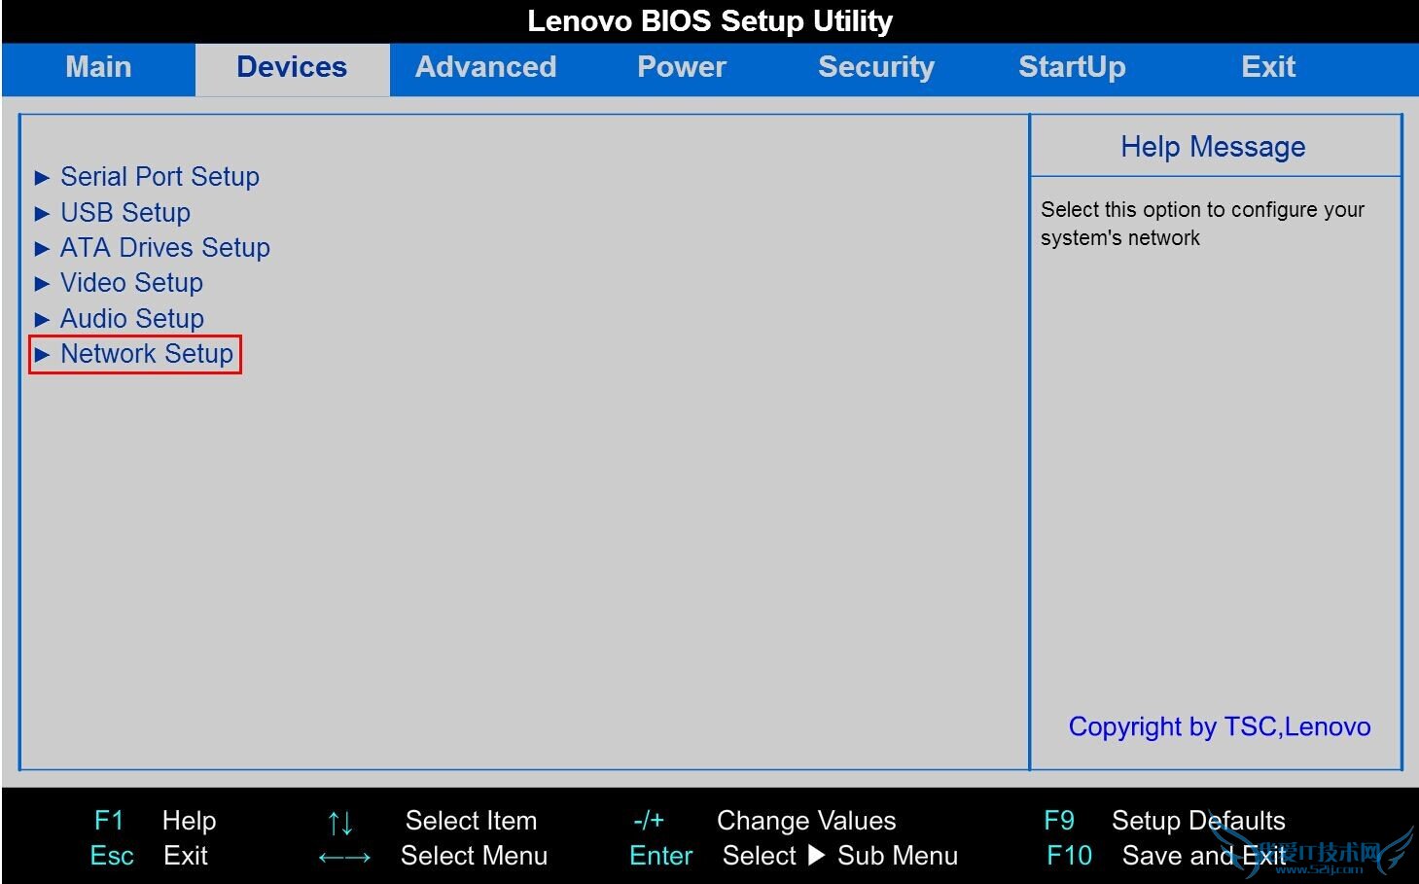Switch to the StartUp tab
The height and width of the screenshot is (884, 1419).
[x=1072, y=67]
